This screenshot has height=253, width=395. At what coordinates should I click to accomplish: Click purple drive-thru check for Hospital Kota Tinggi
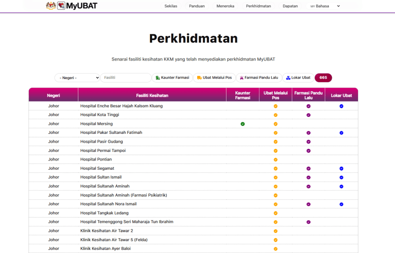[308, 115]
